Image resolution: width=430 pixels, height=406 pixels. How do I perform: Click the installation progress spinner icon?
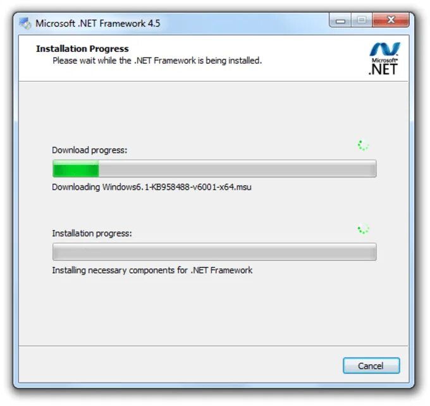(x=363, y=228)
